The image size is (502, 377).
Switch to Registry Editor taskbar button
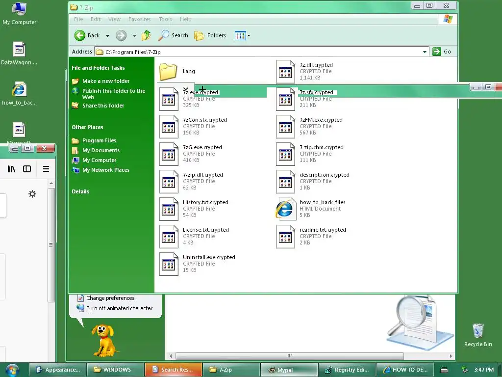click(347, 370)
